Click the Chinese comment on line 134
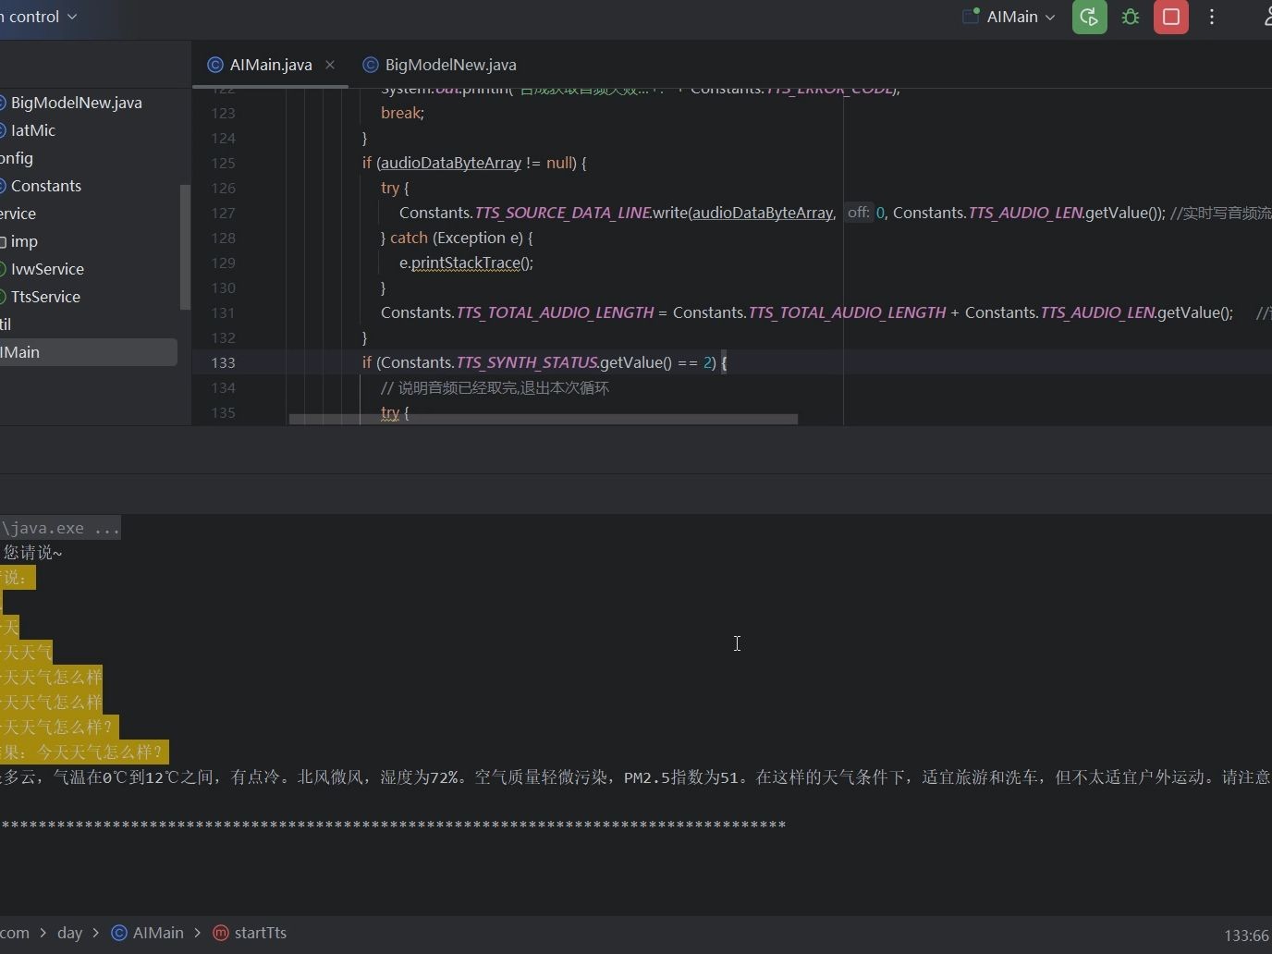Screen dimensions: 1272x954 [495, 388]
